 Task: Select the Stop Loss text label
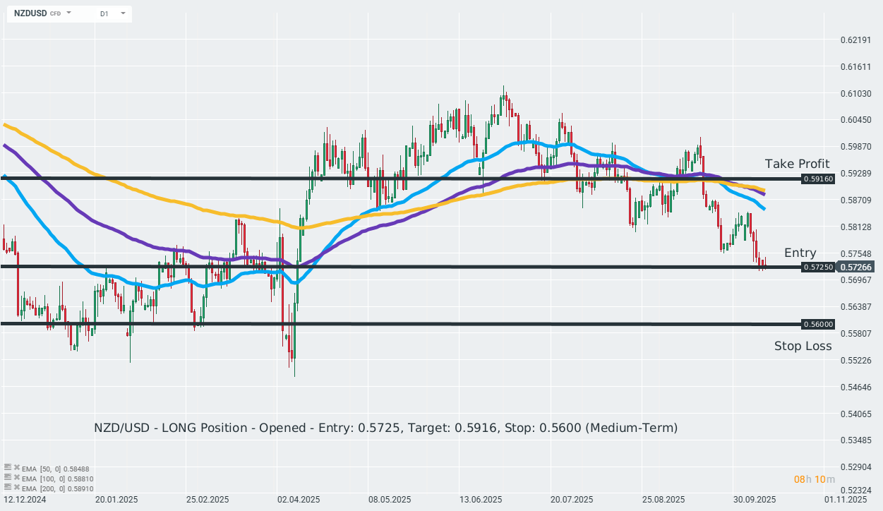coord(803,346)
